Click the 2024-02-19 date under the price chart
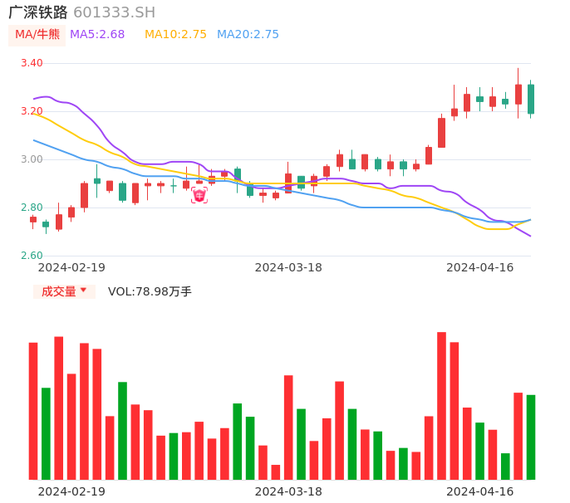This screenshot has height=503, width=570. tap(71, 267)
